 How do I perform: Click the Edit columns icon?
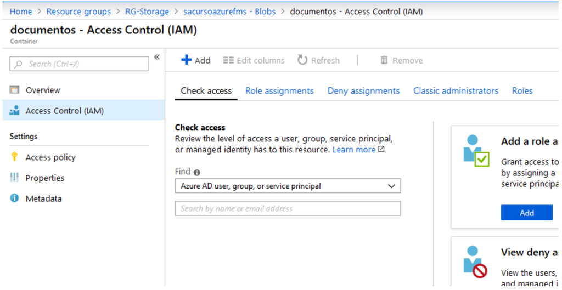tap(228, 60)
